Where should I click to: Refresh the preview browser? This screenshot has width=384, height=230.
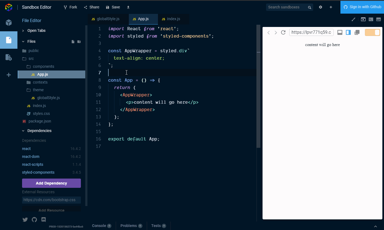click(x=283, y=32)
